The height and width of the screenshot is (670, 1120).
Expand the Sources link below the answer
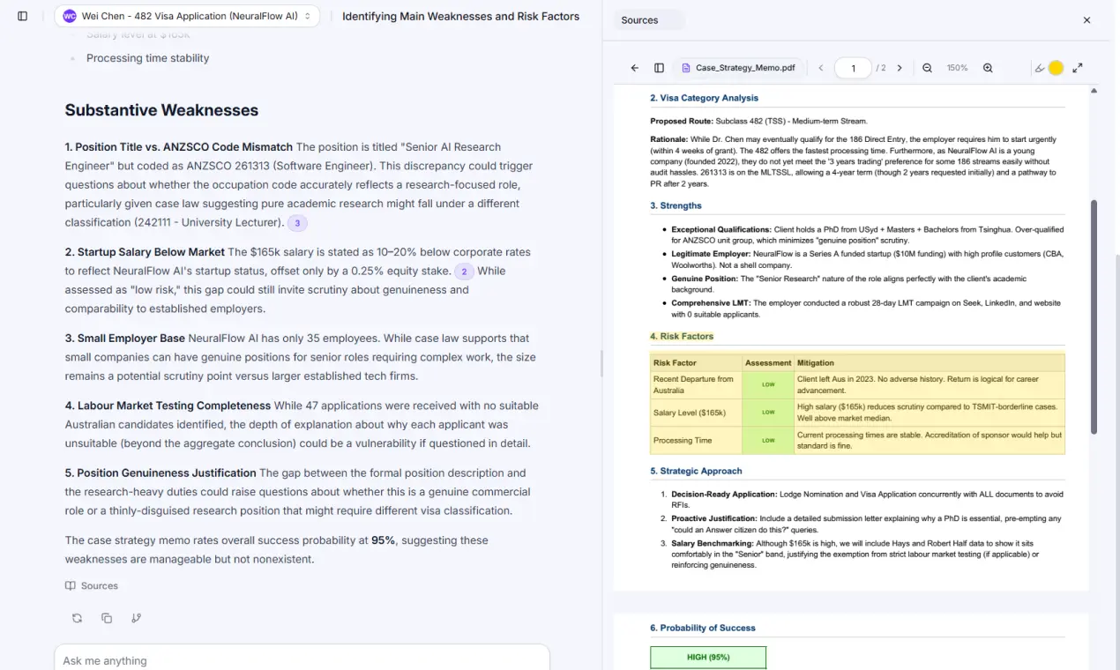pyautogui.click(x=92, y=585)
